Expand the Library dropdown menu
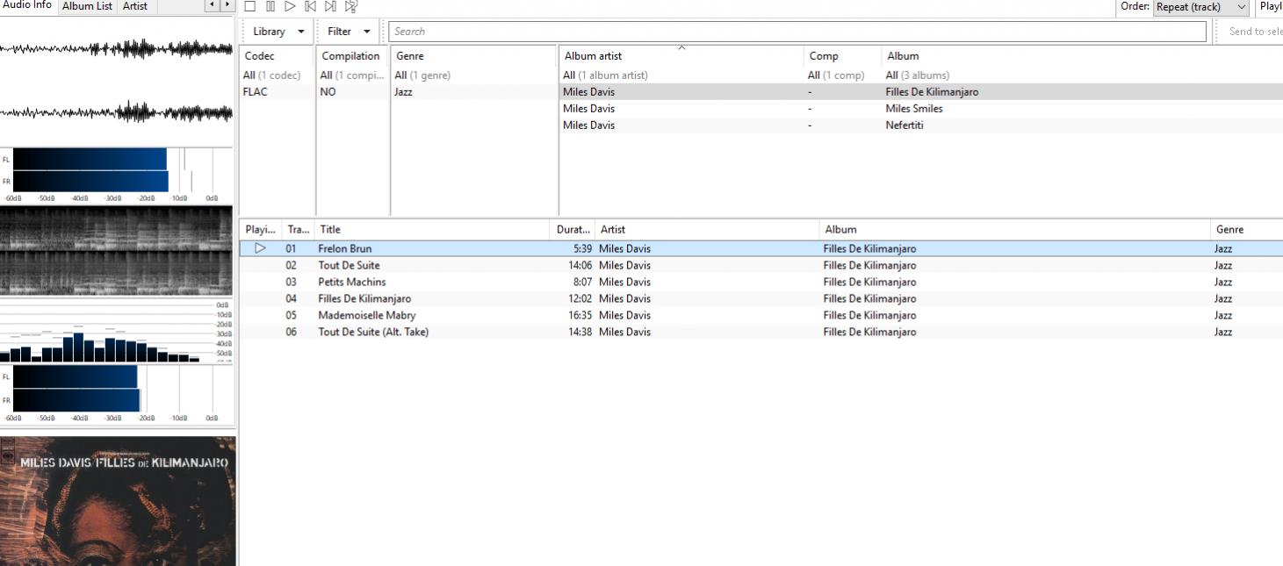1283x566 pixels. tap(278, 32)
